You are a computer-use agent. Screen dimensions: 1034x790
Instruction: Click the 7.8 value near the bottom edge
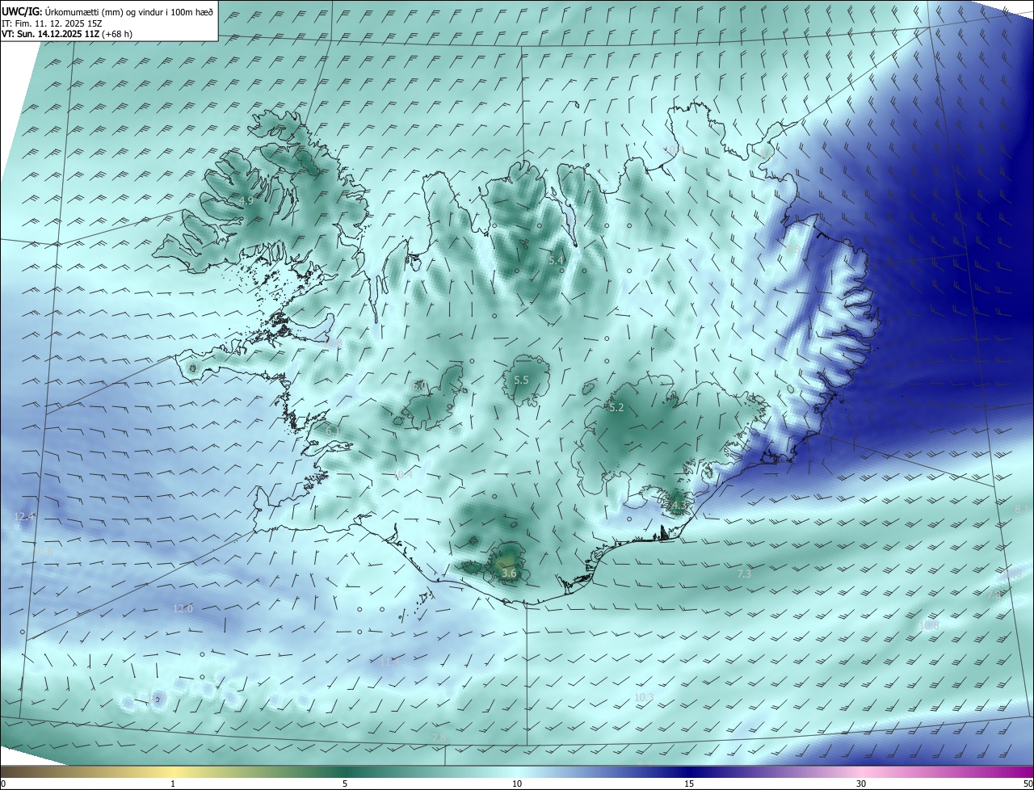pyautogui.click(x=439, y=737)
